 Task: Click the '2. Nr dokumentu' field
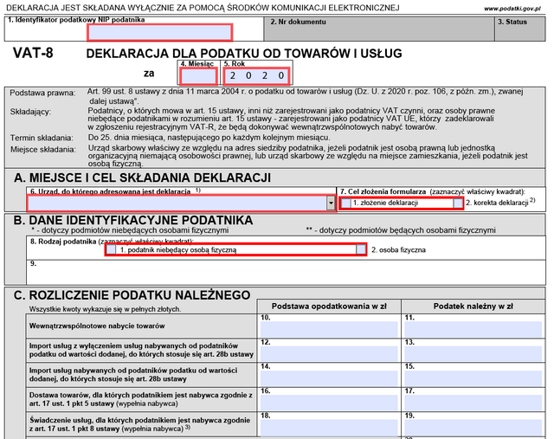coord(379,29)
